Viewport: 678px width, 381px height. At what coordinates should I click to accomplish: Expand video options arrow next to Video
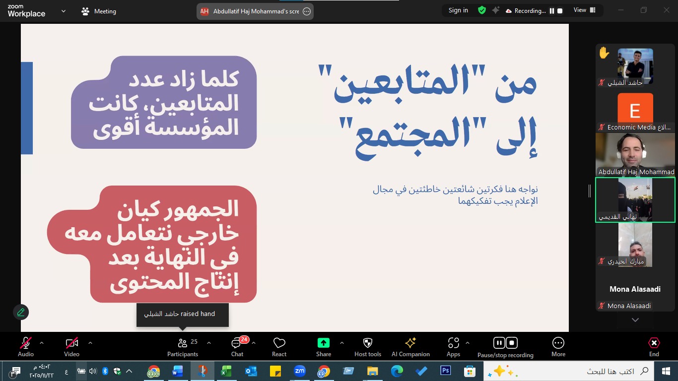(90, 343)
